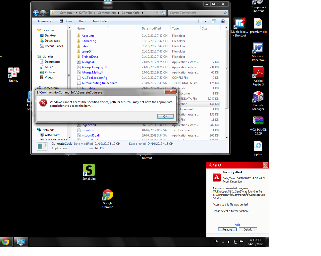Expand the address bar history dropdown arrow

pyautogui.click(x=157, y=13)
